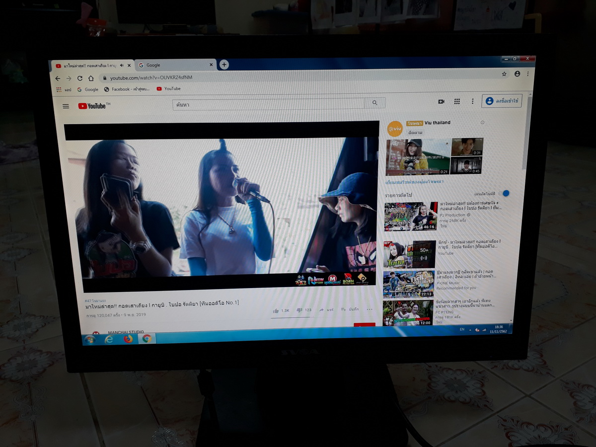This screenshot has height=447, width=596.
Task: Click the red subscribe button
Action: pos(365,325)
